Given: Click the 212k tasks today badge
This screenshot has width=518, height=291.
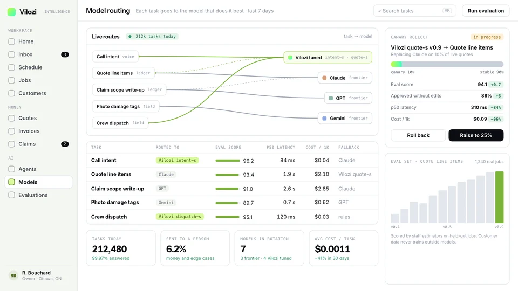Looking at the screenshot, I should tap(152, 37).
